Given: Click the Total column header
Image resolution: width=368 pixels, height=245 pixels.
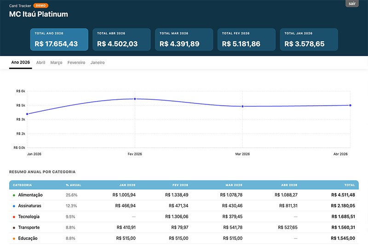Looking at the screenshot, I should click(350, 185).
